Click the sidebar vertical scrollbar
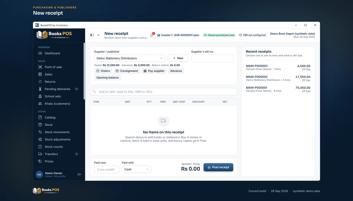This screenshot has height=201, width=353. tap(84, 71)
